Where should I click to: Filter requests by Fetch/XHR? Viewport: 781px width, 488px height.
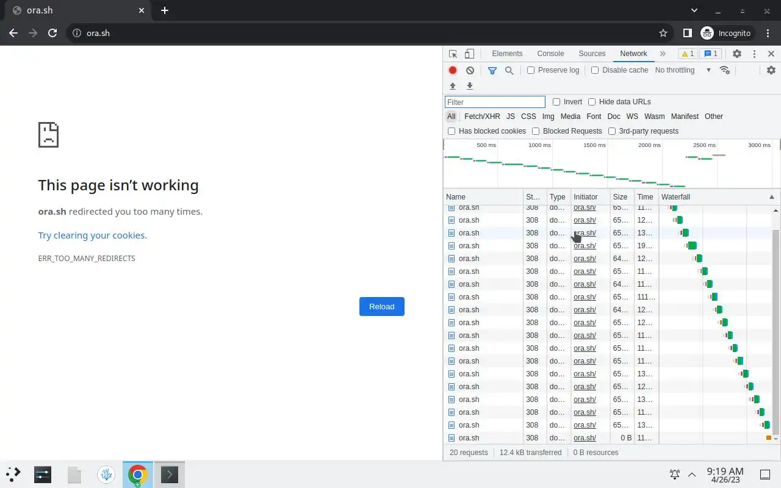pyautogui.click(x=482, y=117)
